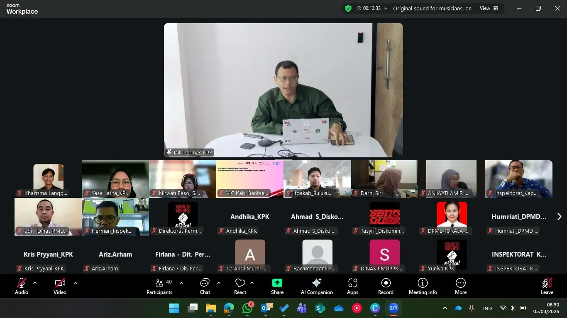Open the meeting timer dropdown chevron
Viewport: 567px width, 318px height.
click(x=386, y=8)
